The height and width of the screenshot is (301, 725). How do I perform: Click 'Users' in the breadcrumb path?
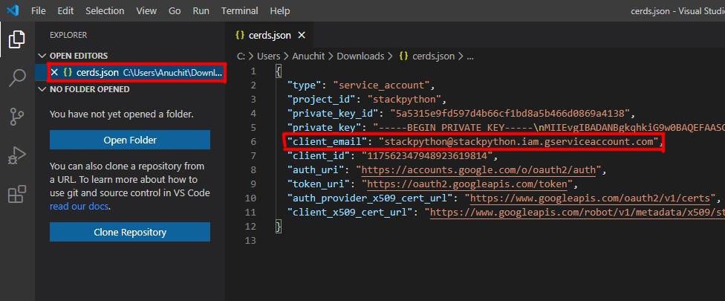coord(269,56)
